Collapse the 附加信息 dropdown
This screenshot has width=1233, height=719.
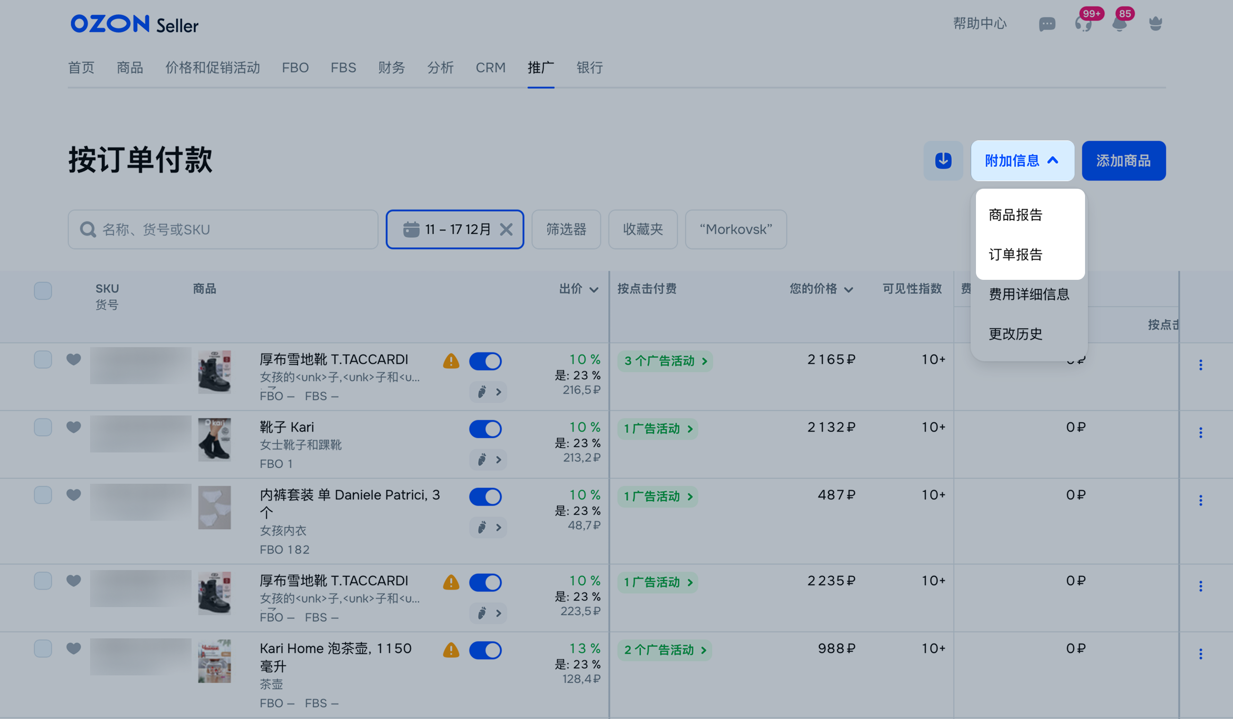coord(1022,160)
